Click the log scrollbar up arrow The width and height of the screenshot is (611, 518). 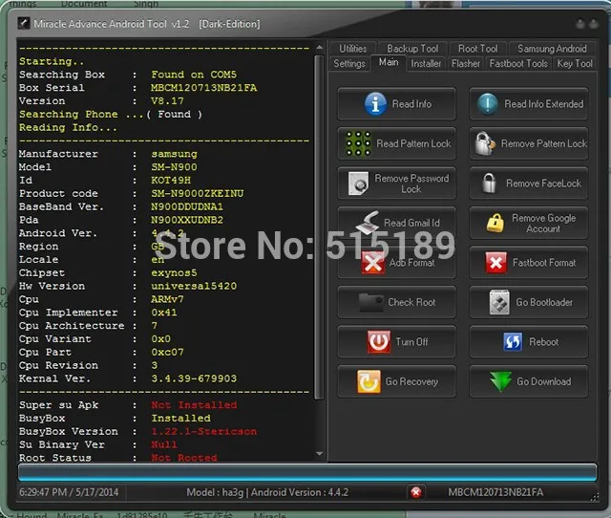coord(319,47)
